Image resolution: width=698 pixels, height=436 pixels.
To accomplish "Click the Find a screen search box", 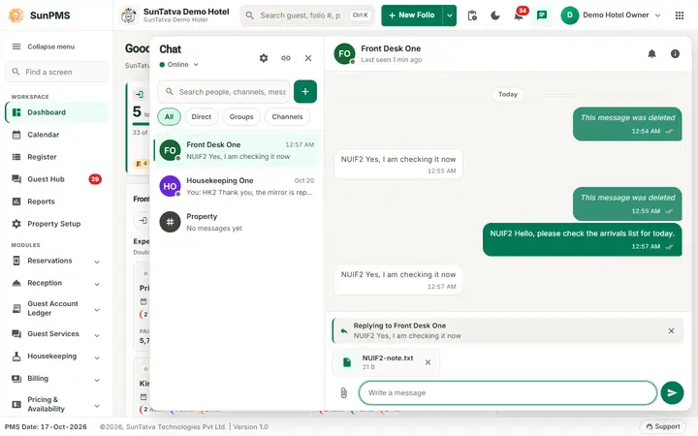I will click(x=56, y=72).
